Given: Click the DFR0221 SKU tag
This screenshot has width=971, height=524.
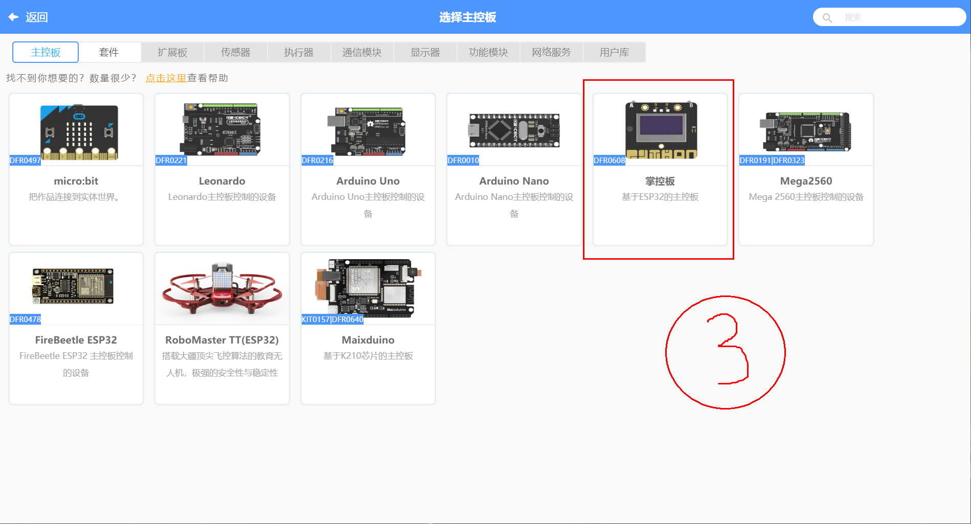Looking at the screenshot, I should tap(171, 161).
